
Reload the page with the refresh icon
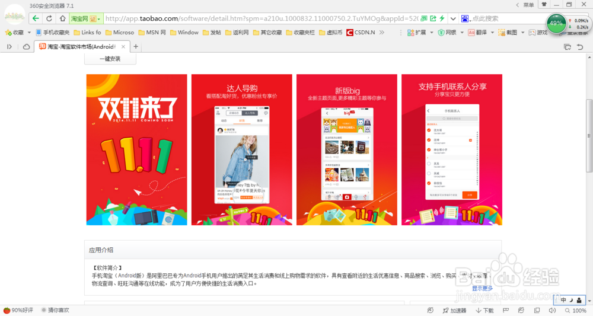(49, 18)
